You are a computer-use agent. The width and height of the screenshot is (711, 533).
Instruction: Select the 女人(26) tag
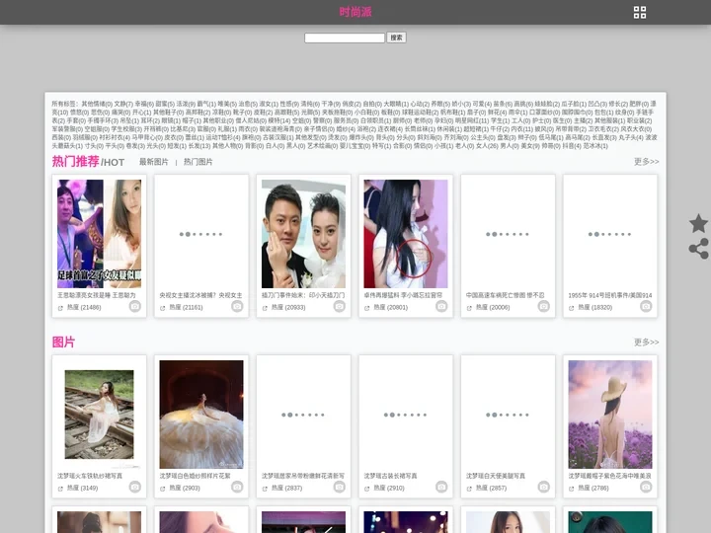pyautogui.click(x=487, y=146)
